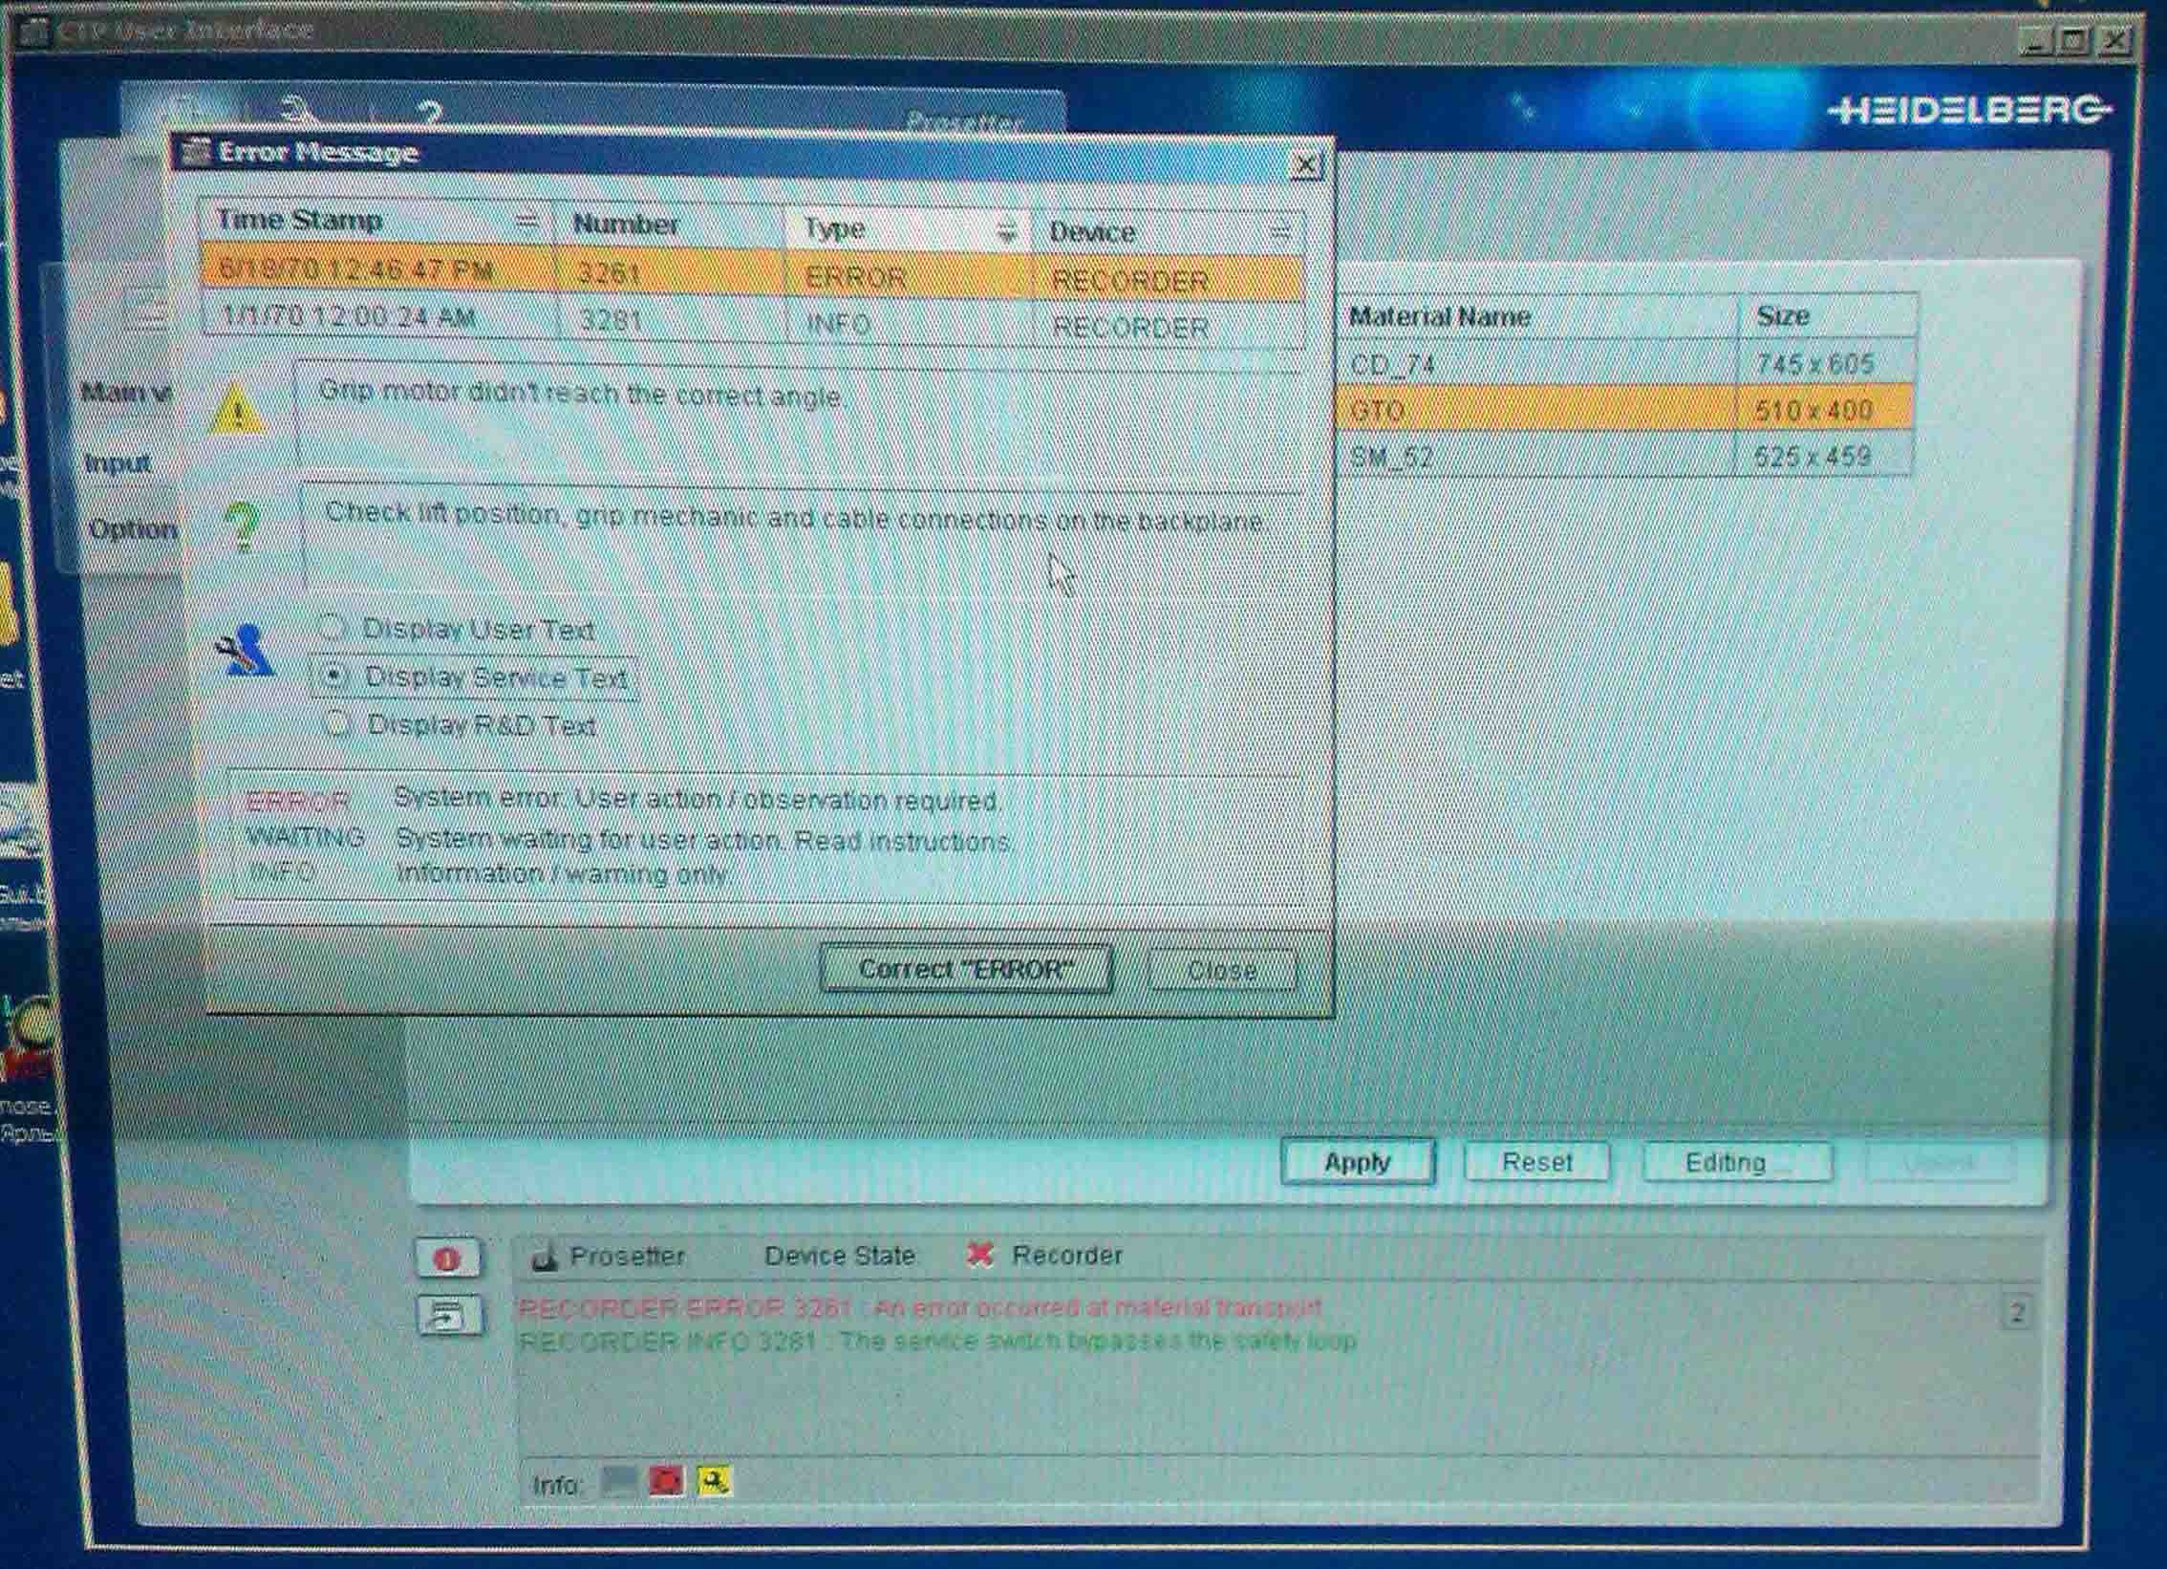Screen dimensions: 2167x1569
Task: Open the Option tab in left sidebar
Action: [x=133, y=529]
